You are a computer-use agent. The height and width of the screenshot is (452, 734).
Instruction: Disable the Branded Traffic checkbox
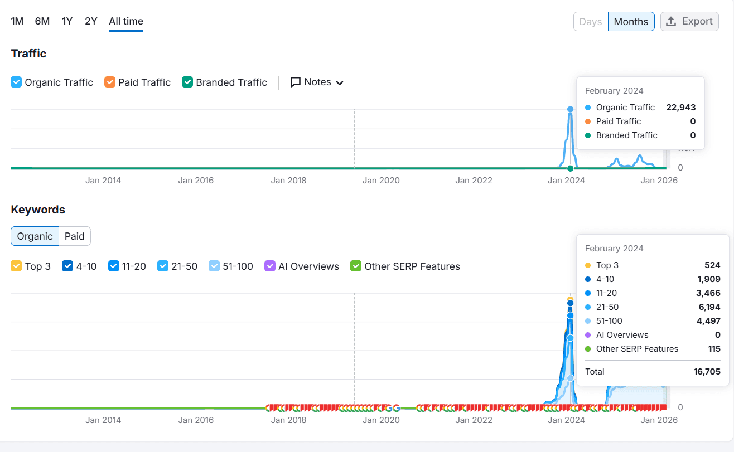coord(187,82)
